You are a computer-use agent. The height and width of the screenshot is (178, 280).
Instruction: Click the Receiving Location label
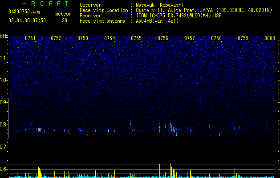click(x=104, y=10)
